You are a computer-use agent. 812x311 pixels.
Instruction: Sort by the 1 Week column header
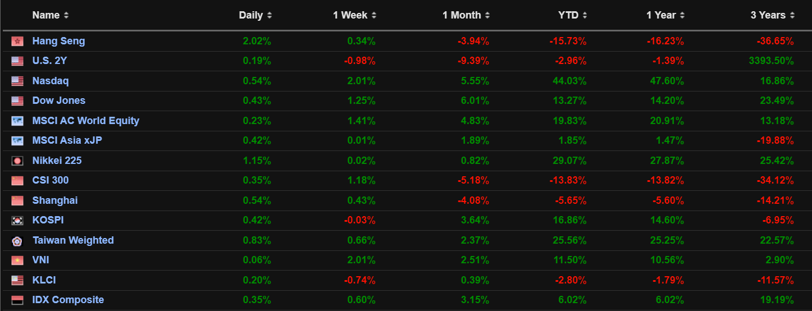tap(374, 16)
